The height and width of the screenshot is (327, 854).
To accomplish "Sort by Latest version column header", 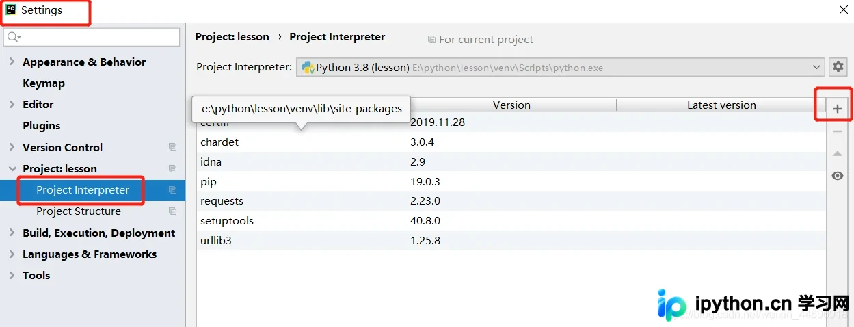I will click(721, 105).
